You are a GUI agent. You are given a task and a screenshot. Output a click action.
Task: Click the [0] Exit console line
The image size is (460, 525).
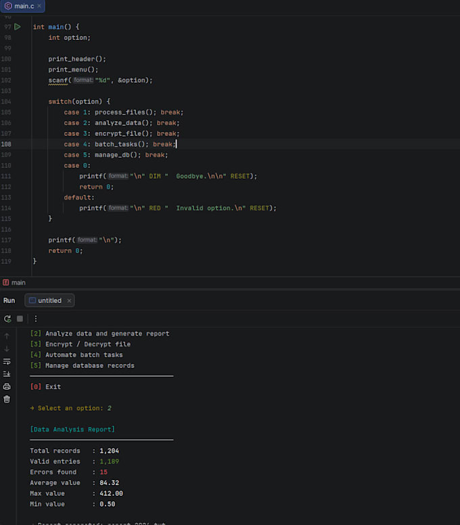45,387
